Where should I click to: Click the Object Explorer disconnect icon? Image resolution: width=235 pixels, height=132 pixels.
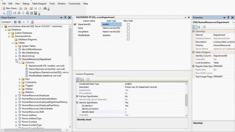(x=19, y=22)
